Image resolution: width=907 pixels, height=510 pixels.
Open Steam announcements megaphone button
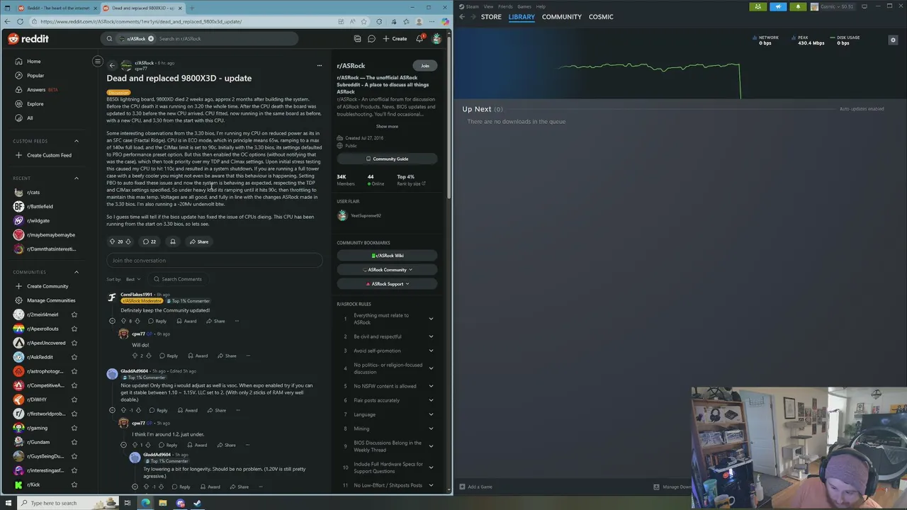pos(778,7)
